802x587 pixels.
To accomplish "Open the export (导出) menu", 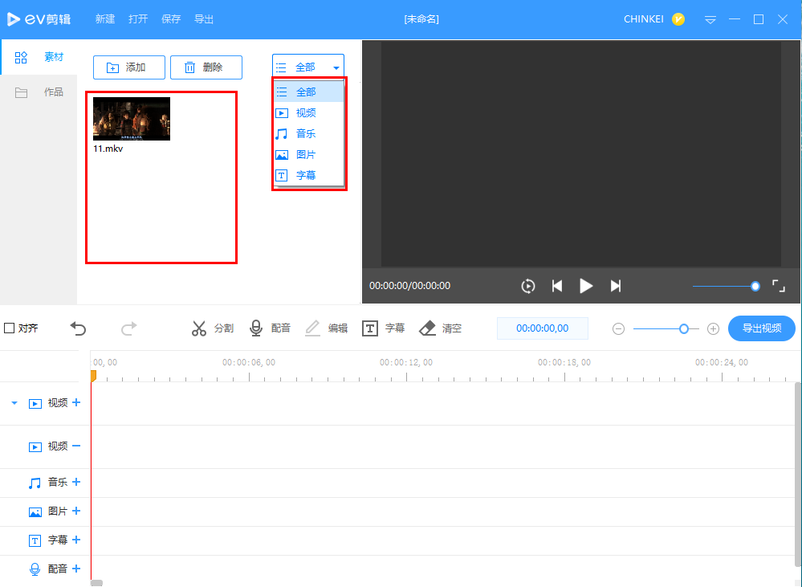I will 204,19.
